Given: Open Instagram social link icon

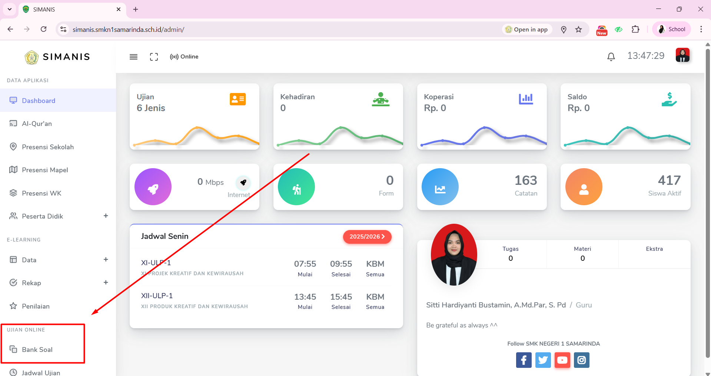Looking at the screenshot, I should pos(581,360).
